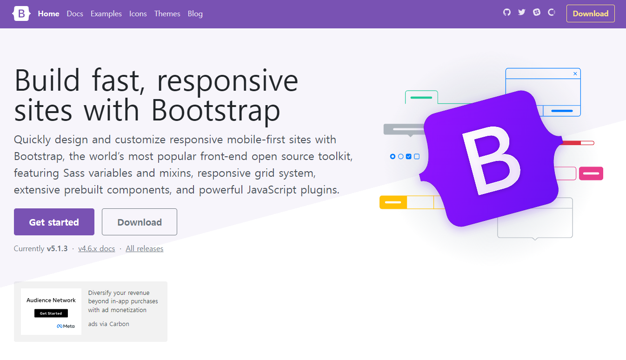This screenshot has width=626, height=360.
Task: Go to the Home nav item
Action: (49, 13)
